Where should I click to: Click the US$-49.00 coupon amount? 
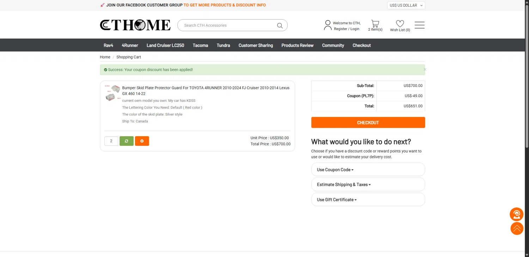[413, 96]
